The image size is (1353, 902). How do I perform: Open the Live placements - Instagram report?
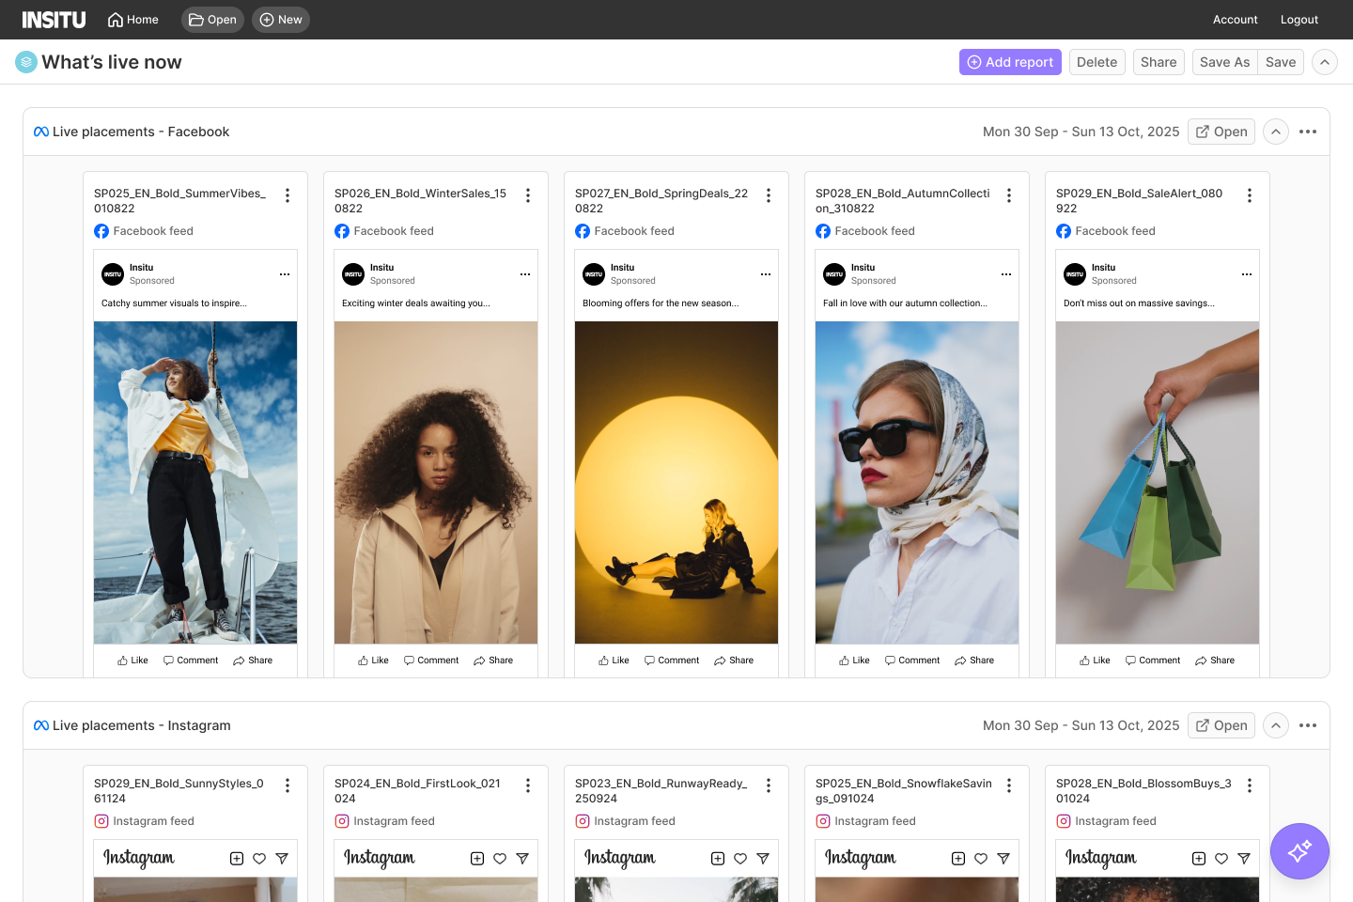(1221, 725)
